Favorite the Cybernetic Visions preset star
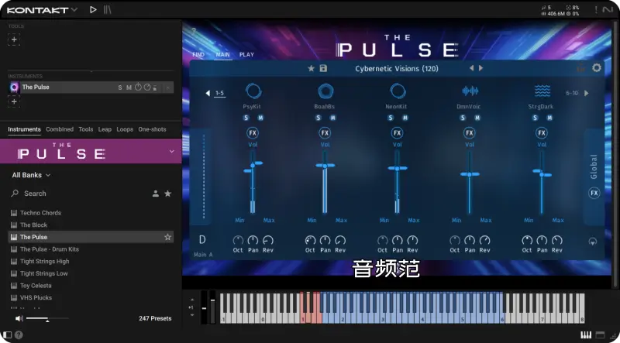The image size is (620, 343). click(x=312, y=69)
